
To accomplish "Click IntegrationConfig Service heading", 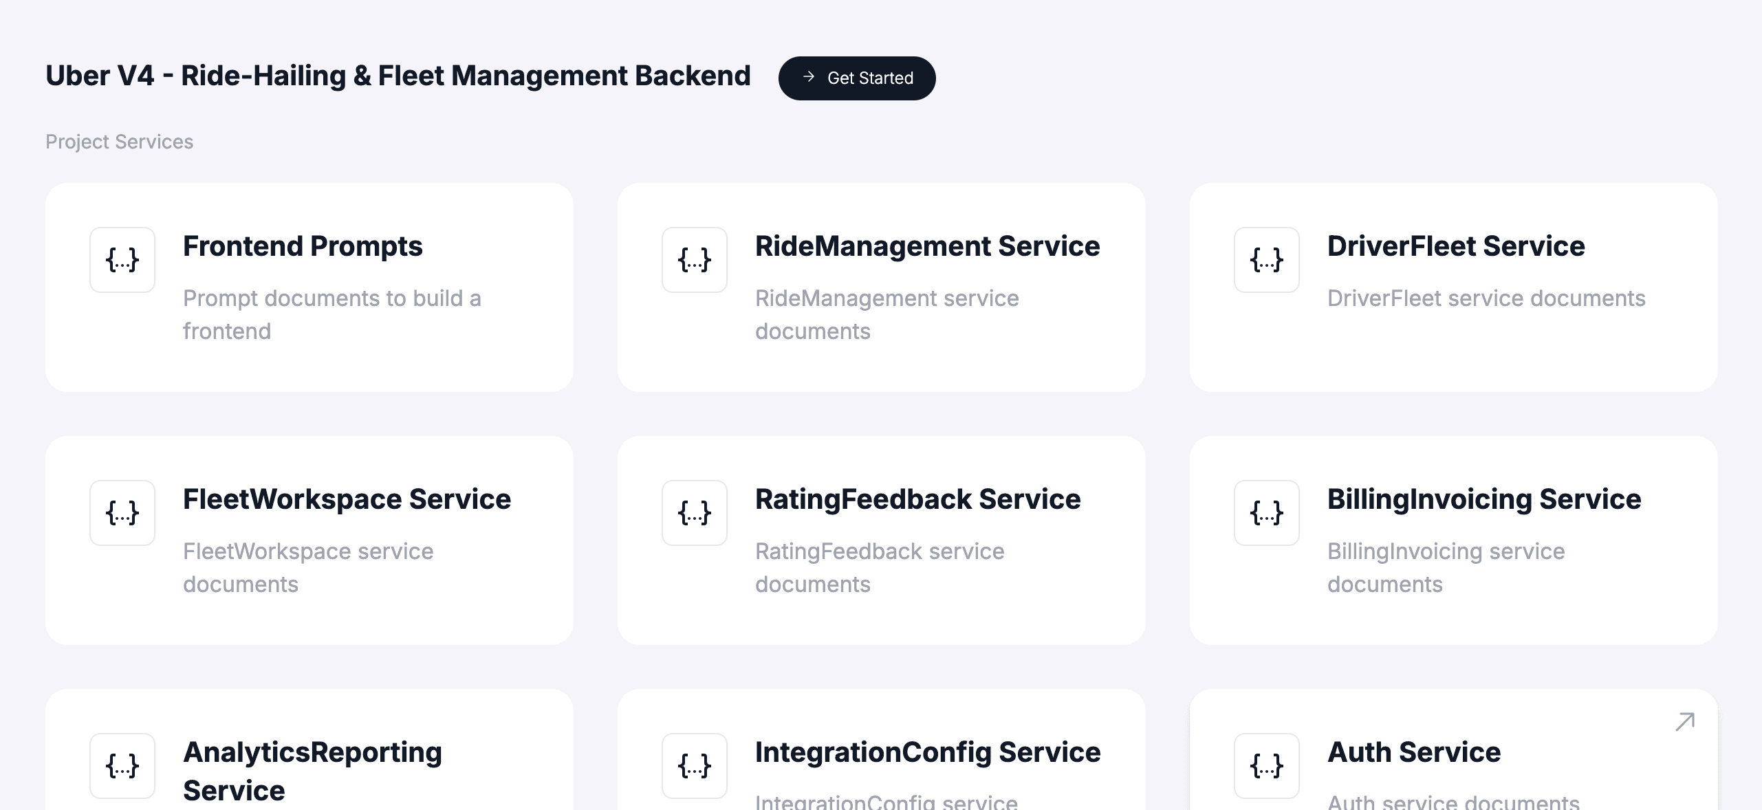I will [927, 752].
